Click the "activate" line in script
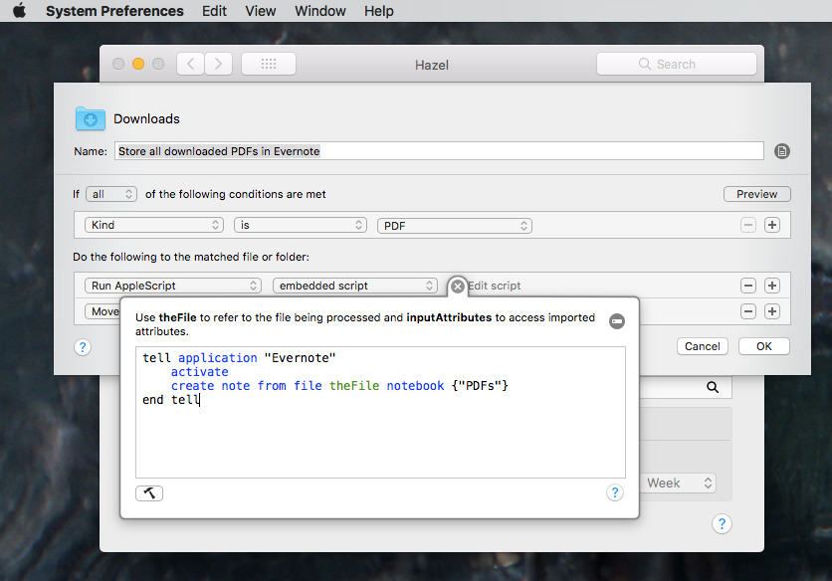The image size is (832, 581). [199, 372]
